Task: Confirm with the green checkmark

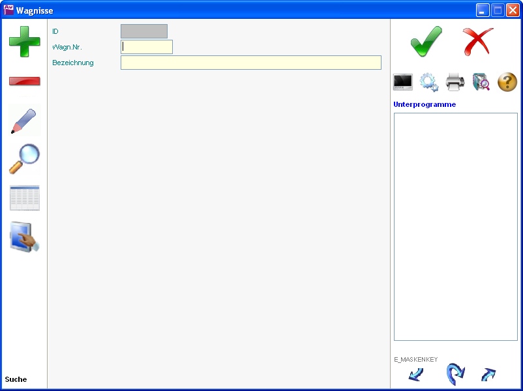Action: pos(426,42)
